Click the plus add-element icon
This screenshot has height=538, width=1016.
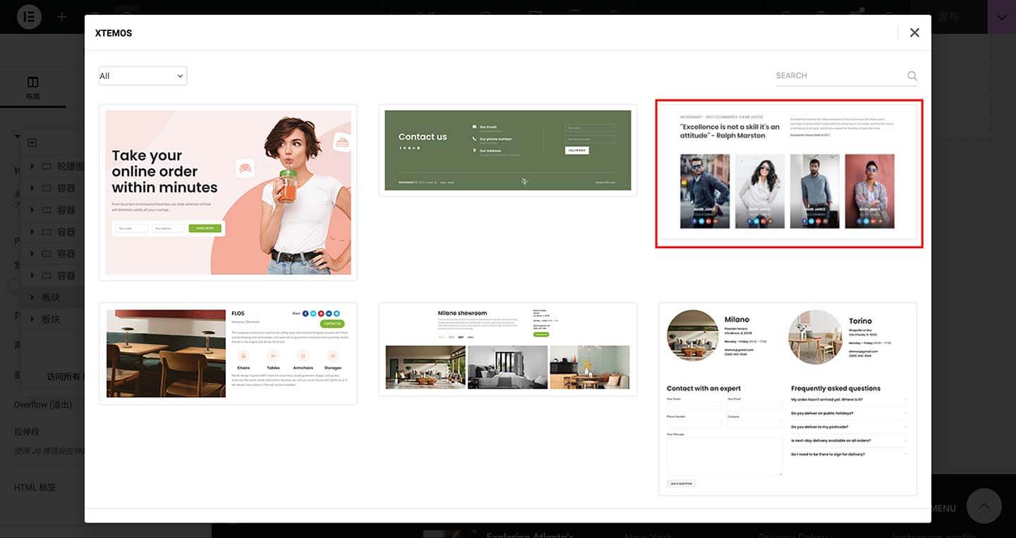coord(62,17)
